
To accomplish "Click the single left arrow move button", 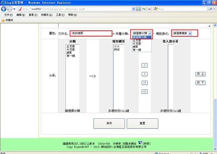I will [x=144, y=74].
